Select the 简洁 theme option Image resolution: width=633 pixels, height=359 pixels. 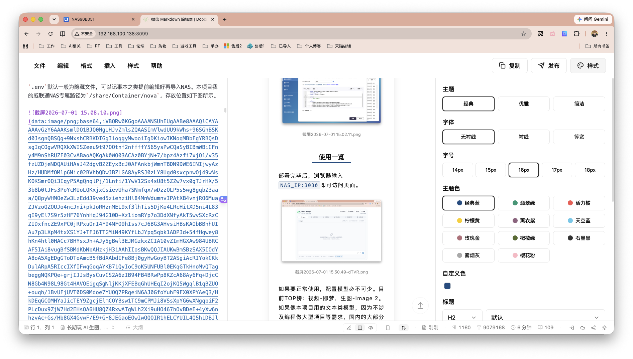coord(579,104)
